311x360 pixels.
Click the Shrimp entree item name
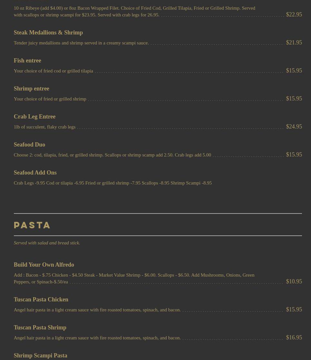31,89
